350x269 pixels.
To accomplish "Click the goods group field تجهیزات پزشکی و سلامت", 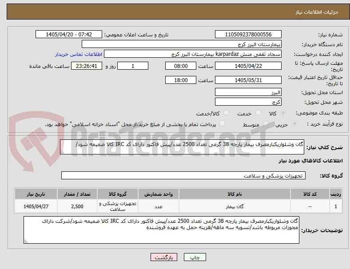I will 183,175.
